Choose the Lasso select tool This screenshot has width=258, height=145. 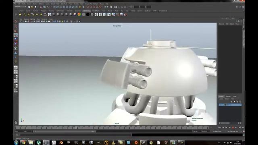tap(16, 26)
